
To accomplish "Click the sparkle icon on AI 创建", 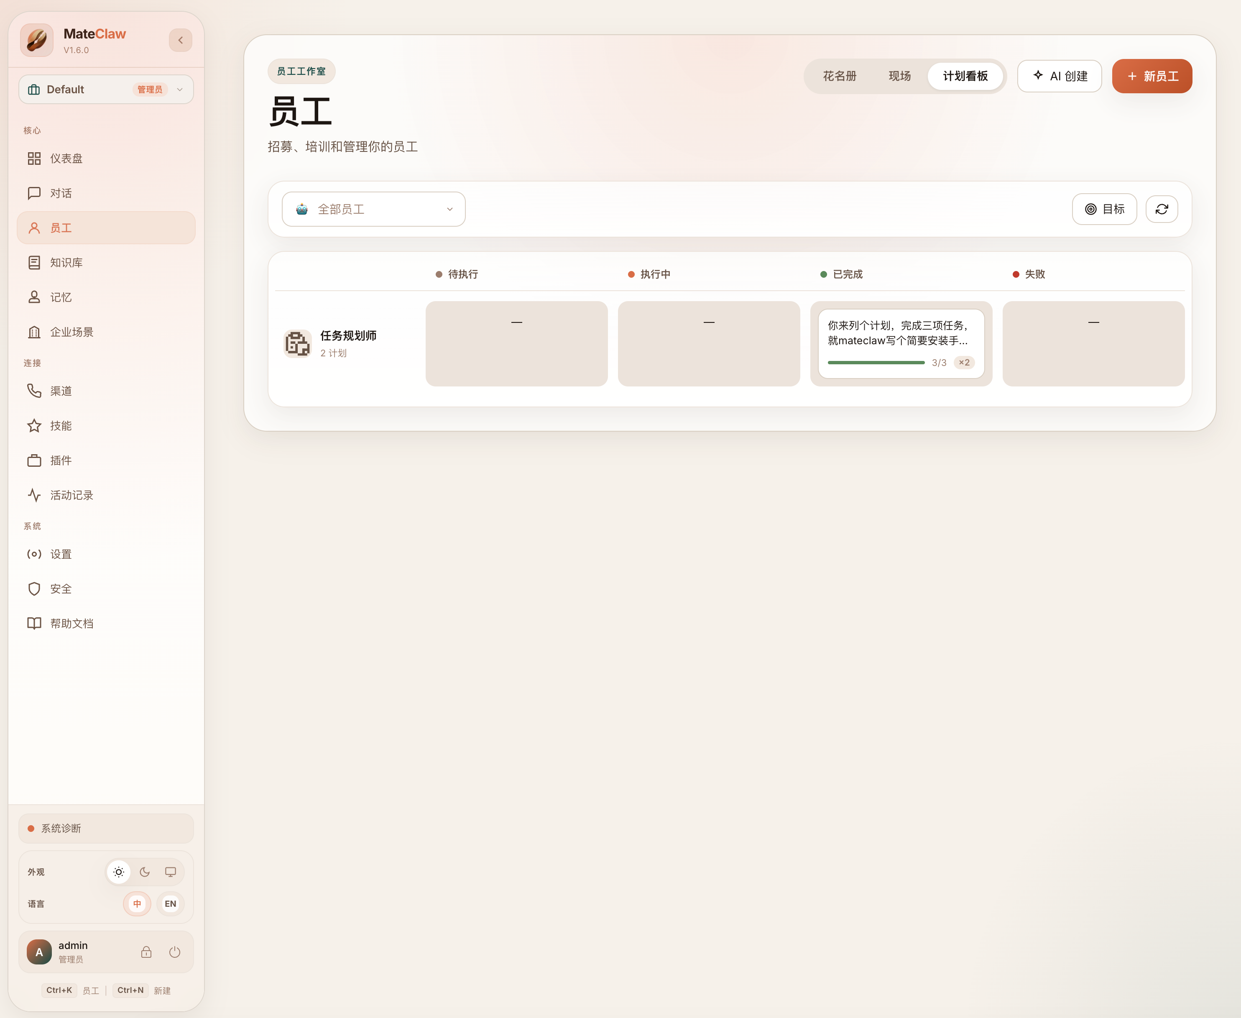I will point(1038,76).
